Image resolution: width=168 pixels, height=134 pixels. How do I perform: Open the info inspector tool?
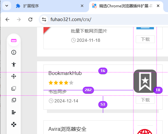pos(14,52)
